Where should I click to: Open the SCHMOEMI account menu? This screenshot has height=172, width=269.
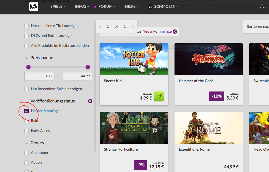166,6
